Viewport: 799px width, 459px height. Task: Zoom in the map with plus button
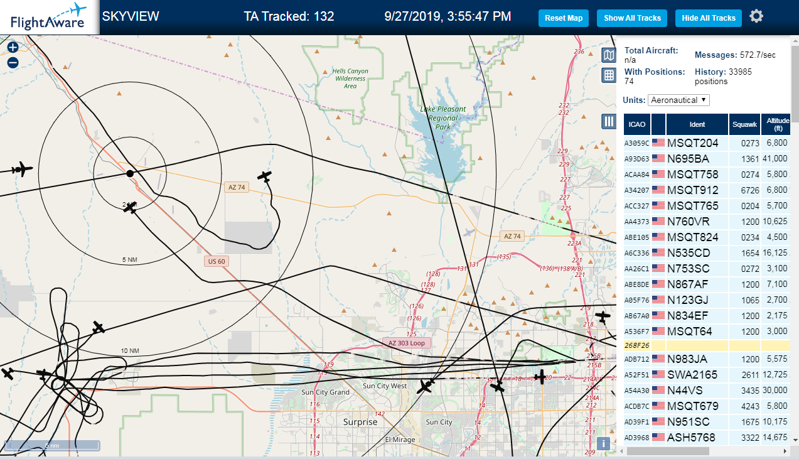click(13, 47)
